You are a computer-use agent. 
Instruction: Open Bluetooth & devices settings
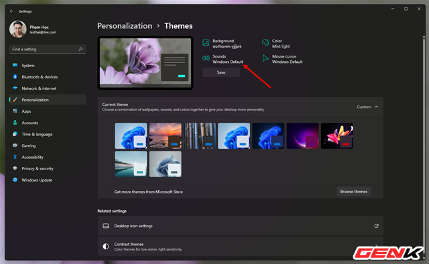point(48,77)
